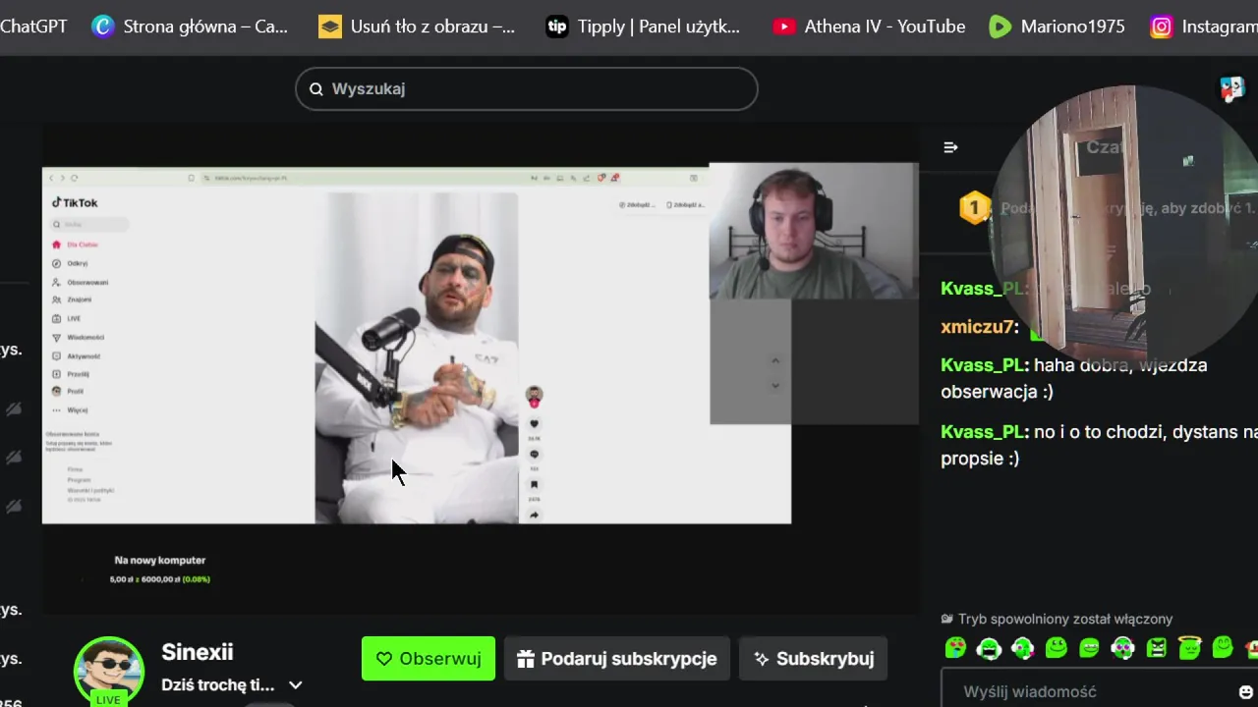Insert the closed-eyes happy green emote

pyautogui.click(x=1223, y=647)
